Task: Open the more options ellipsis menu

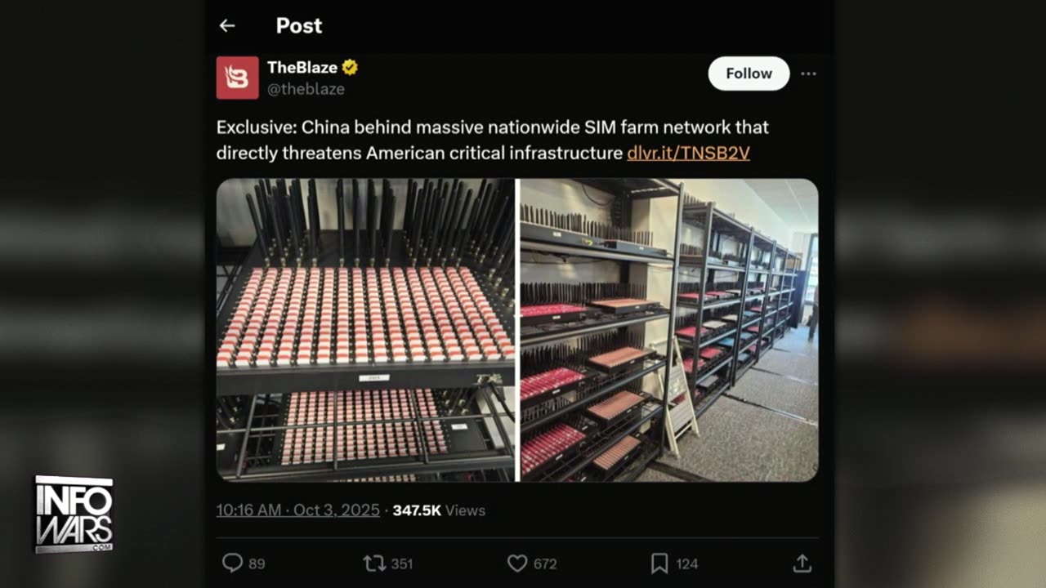Action: (808, 73)
